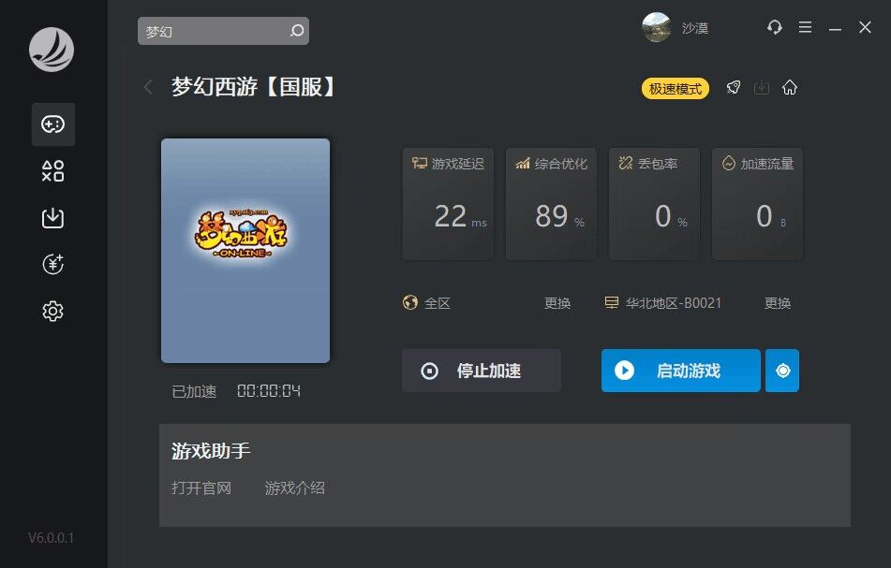Viewport: 891px width, 568px height.
Task: Open the yen recharge sidebar icon
Action: click(52, 265)
